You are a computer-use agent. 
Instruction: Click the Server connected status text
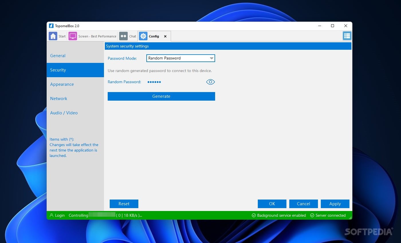[331, 215]
